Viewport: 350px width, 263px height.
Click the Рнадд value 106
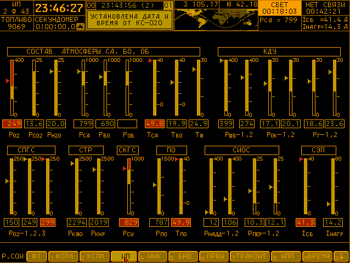click(230, 222)
